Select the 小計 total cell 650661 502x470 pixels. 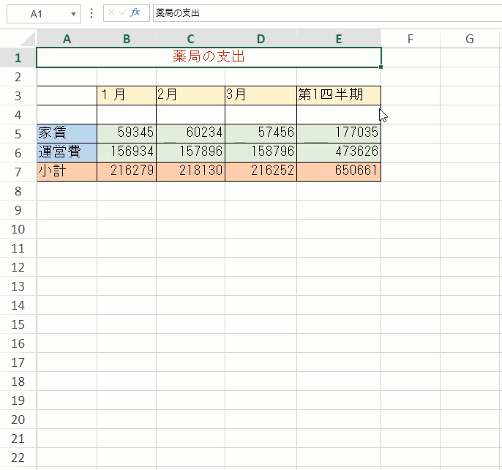pyautogui.click(x=338, y=171)
